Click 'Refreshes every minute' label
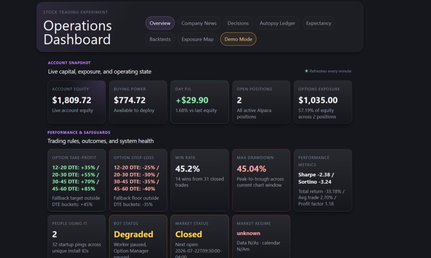Image resolution: width=431 pixels, height=258 pixels. pos(330,71)
